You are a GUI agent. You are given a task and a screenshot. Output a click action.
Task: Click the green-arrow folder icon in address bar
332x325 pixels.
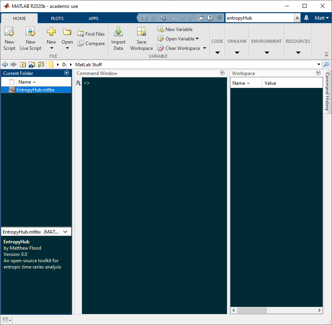[41, 64]
